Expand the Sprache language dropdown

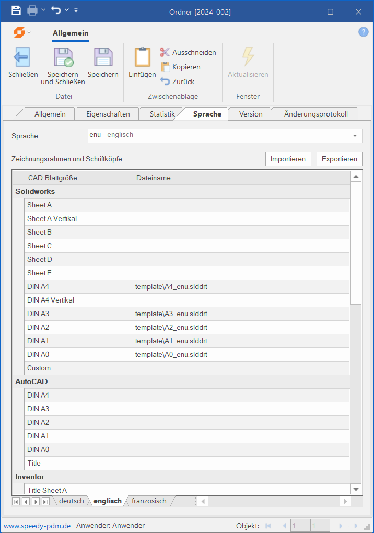point(355,136)
